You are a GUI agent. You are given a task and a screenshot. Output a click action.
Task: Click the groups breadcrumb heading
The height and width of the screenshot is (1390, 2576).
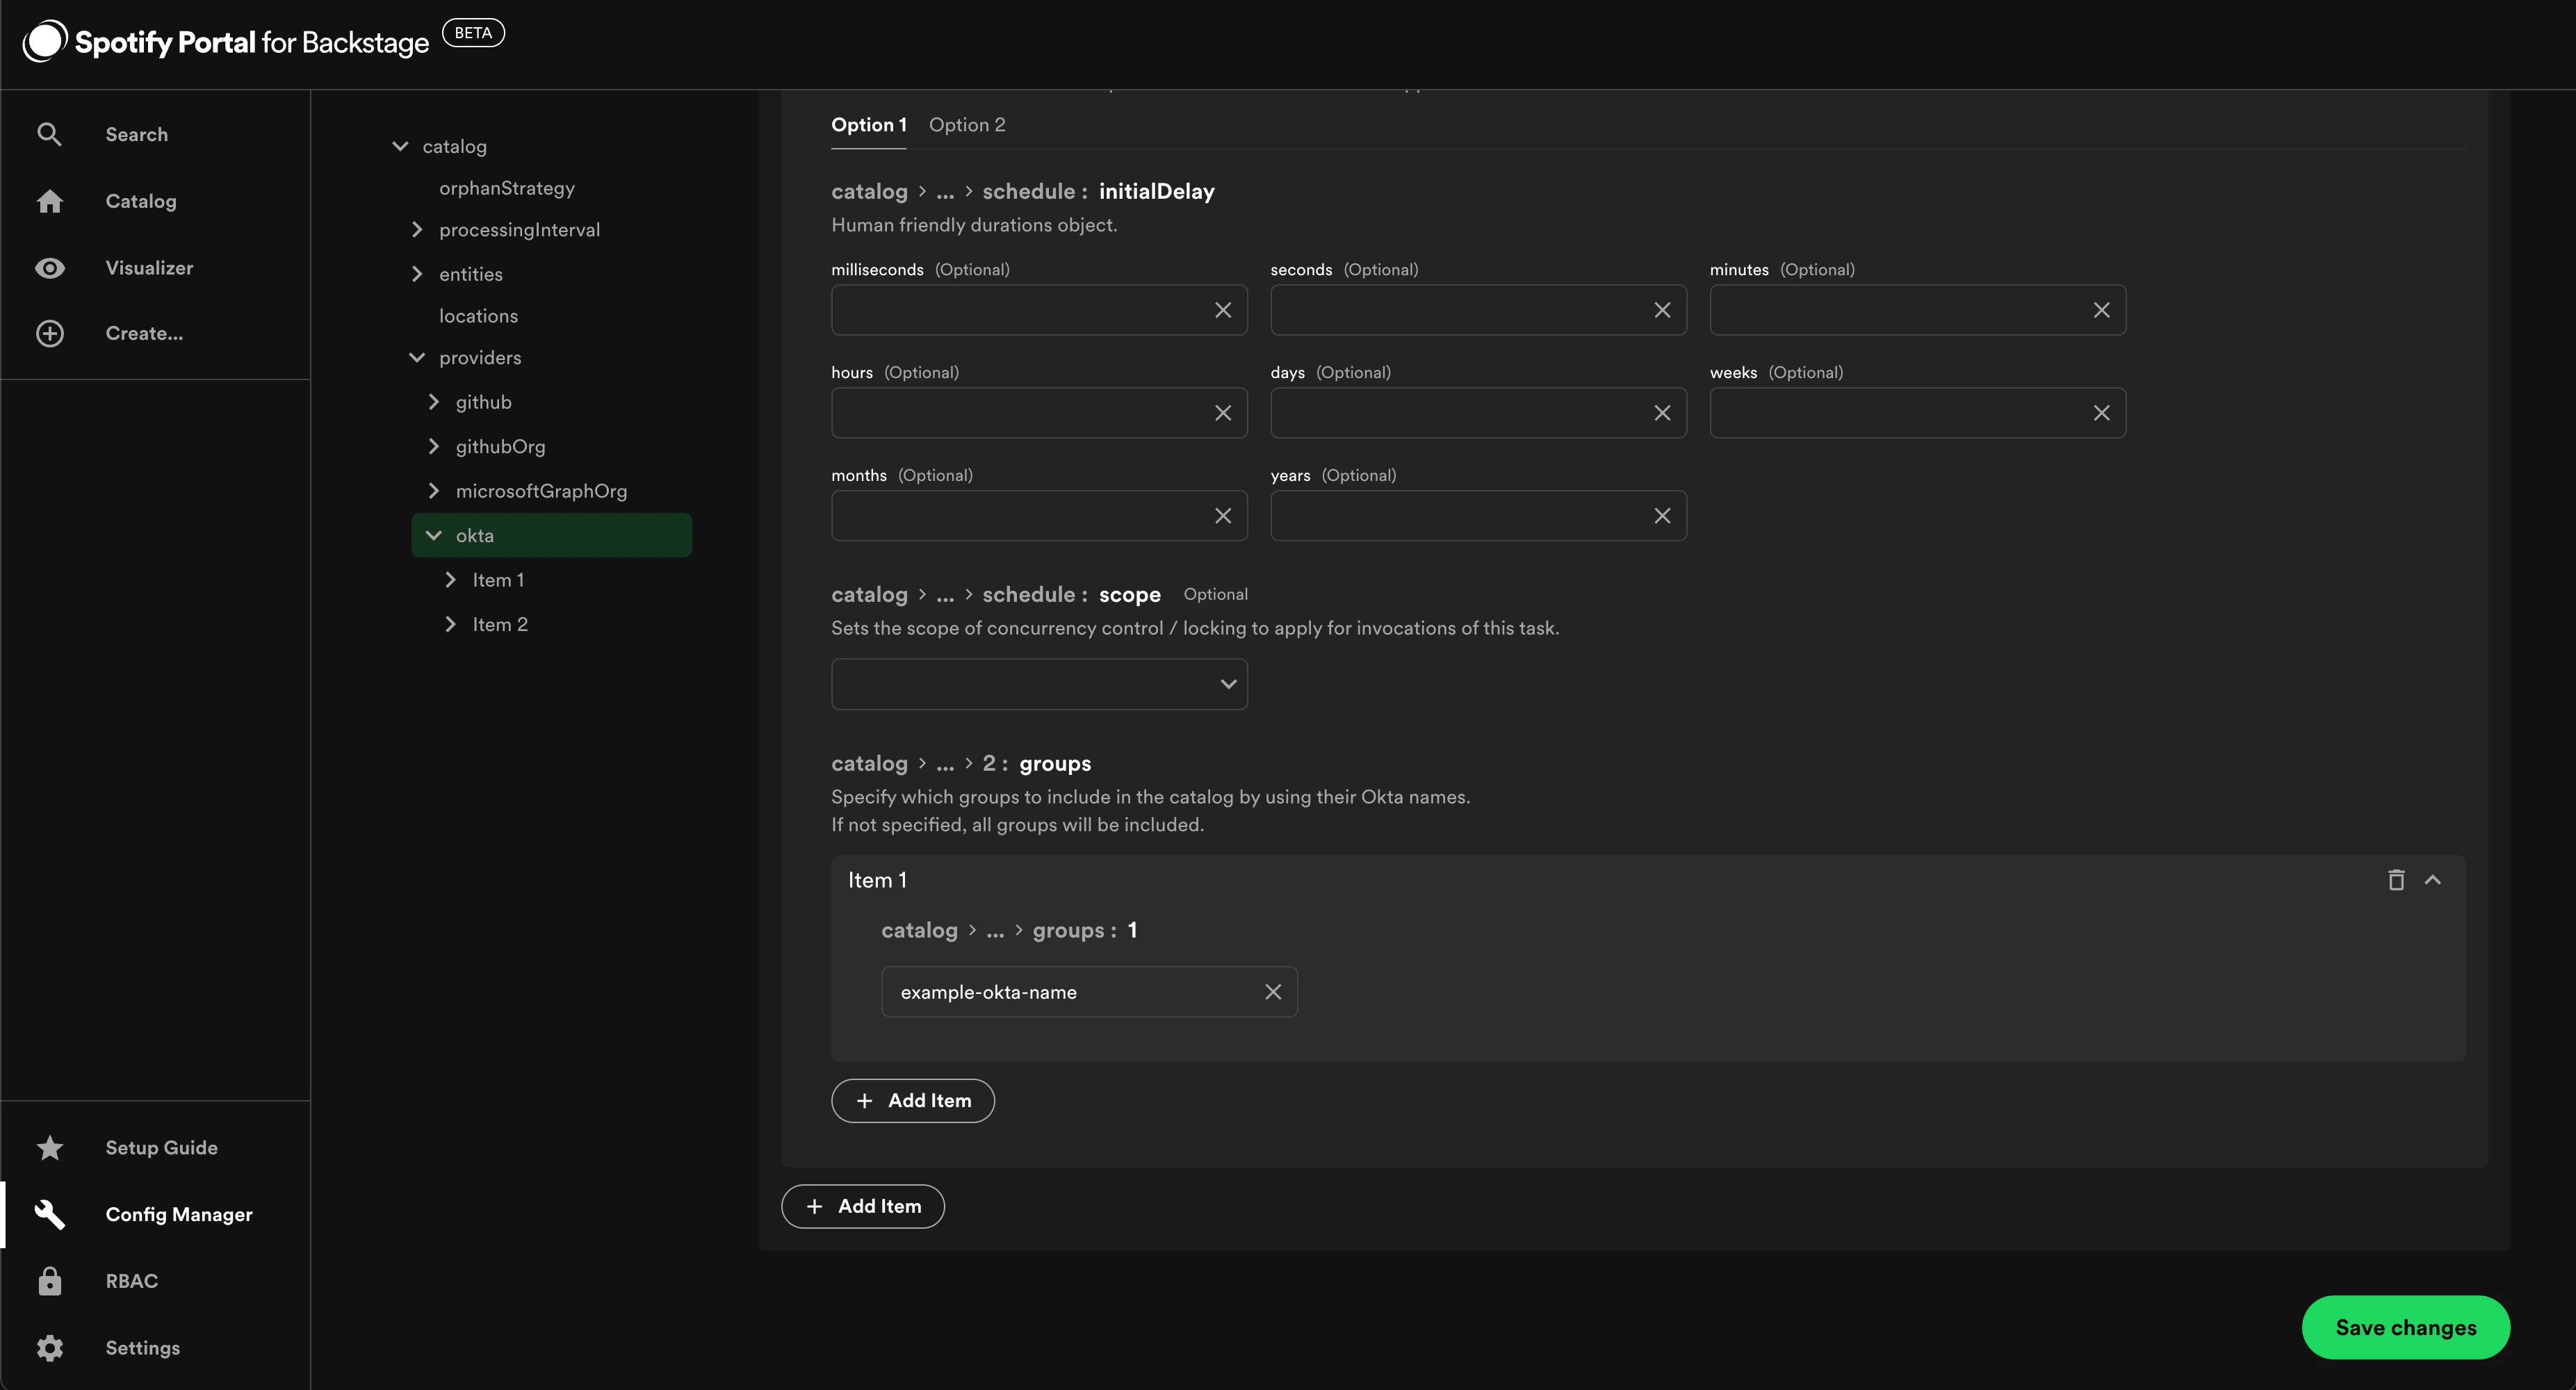[x=1055, y=763]
